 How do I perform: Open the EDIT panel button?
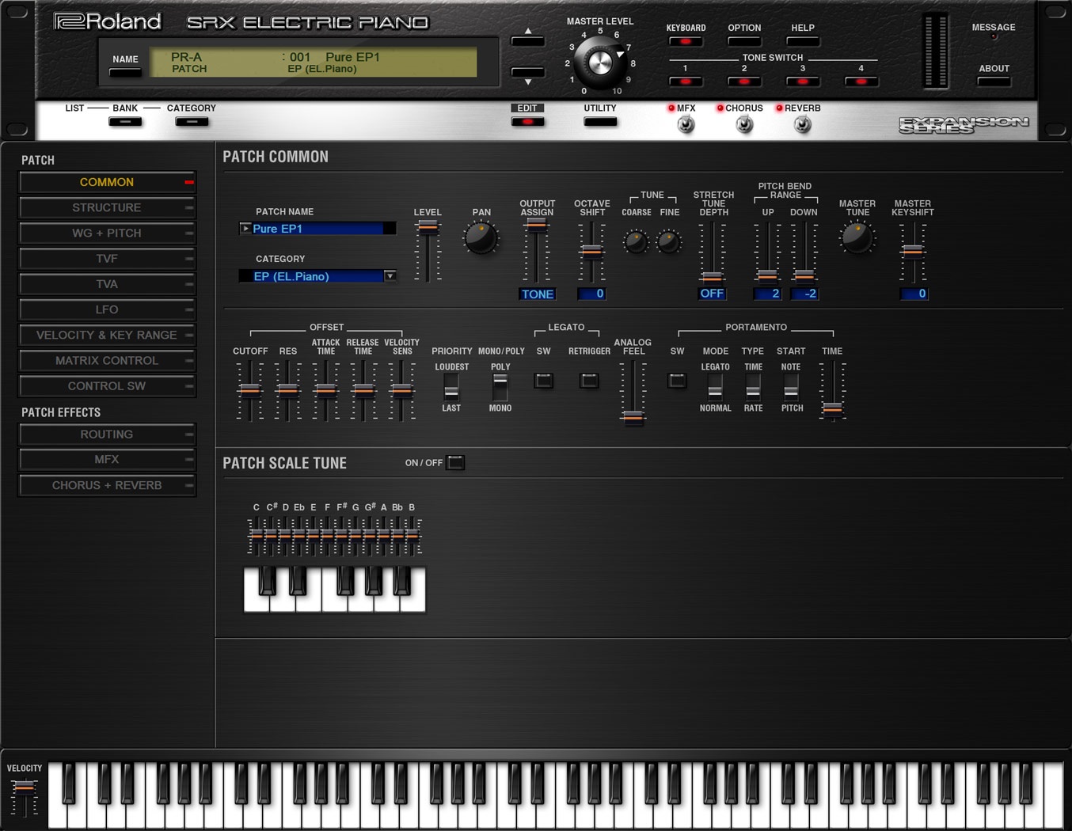pyautogui.click(x=527, y=120)
